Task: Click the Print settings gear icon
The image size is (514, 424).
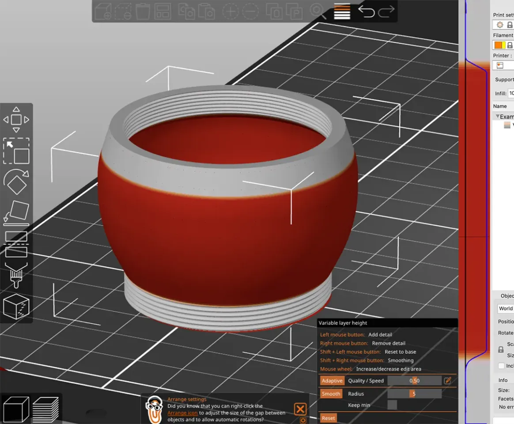Action: tap(499, 25)
